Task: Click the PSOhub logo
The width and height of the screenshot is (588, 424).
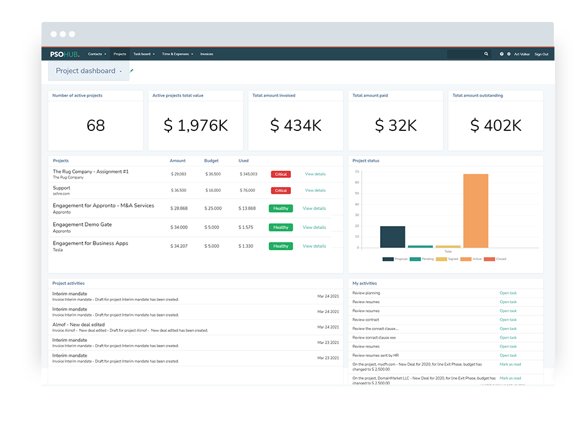Action: pyautogui.click(x=65, y=54)
